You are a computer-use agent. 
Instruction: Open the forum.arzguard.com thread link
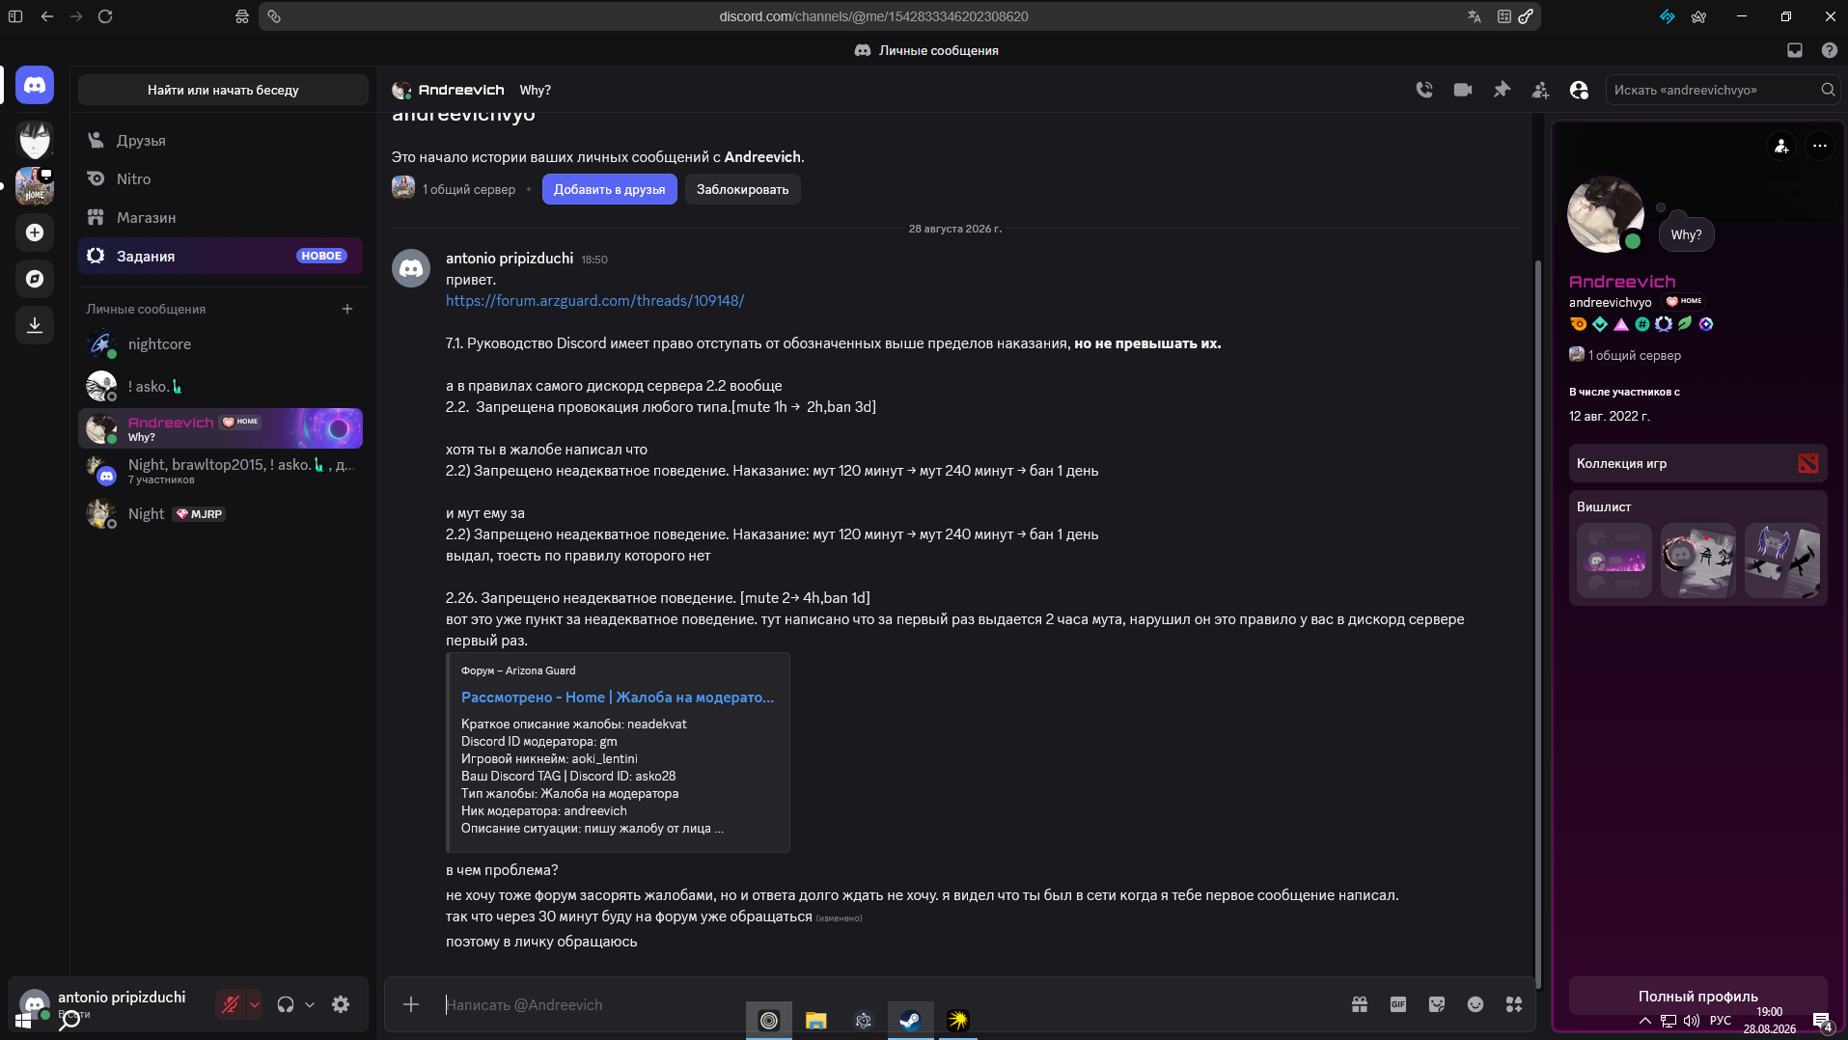point(594,301)
